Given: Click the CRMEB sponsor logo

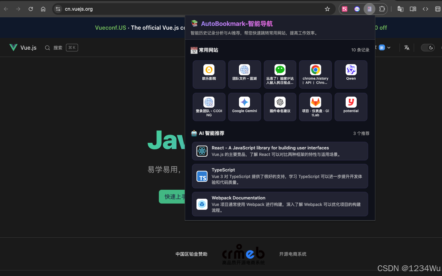Looking at the screenshot, I should (243, 254).
